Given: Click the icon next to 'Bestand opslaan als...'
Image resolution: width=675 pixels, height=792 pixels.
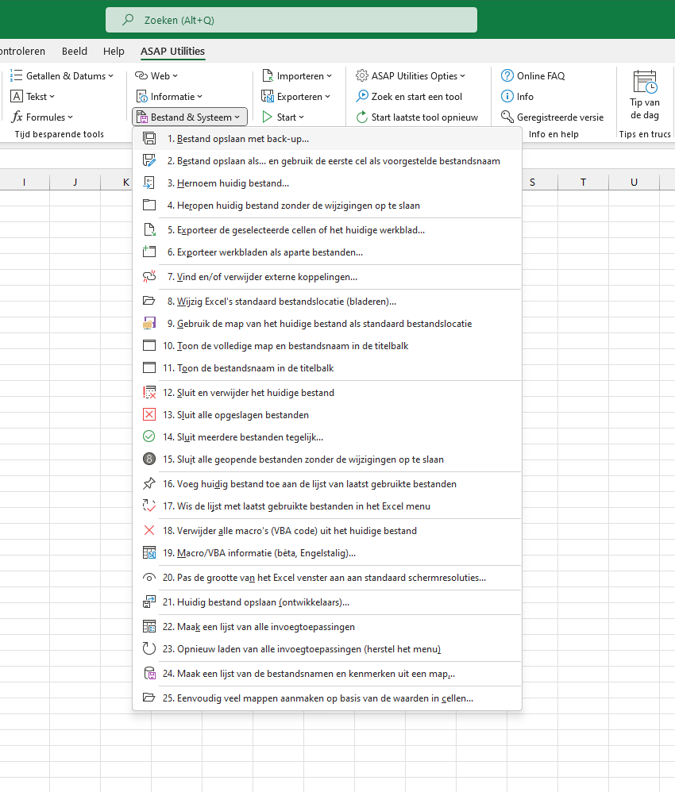Looking at the screenshot, I should click(149, 160).
